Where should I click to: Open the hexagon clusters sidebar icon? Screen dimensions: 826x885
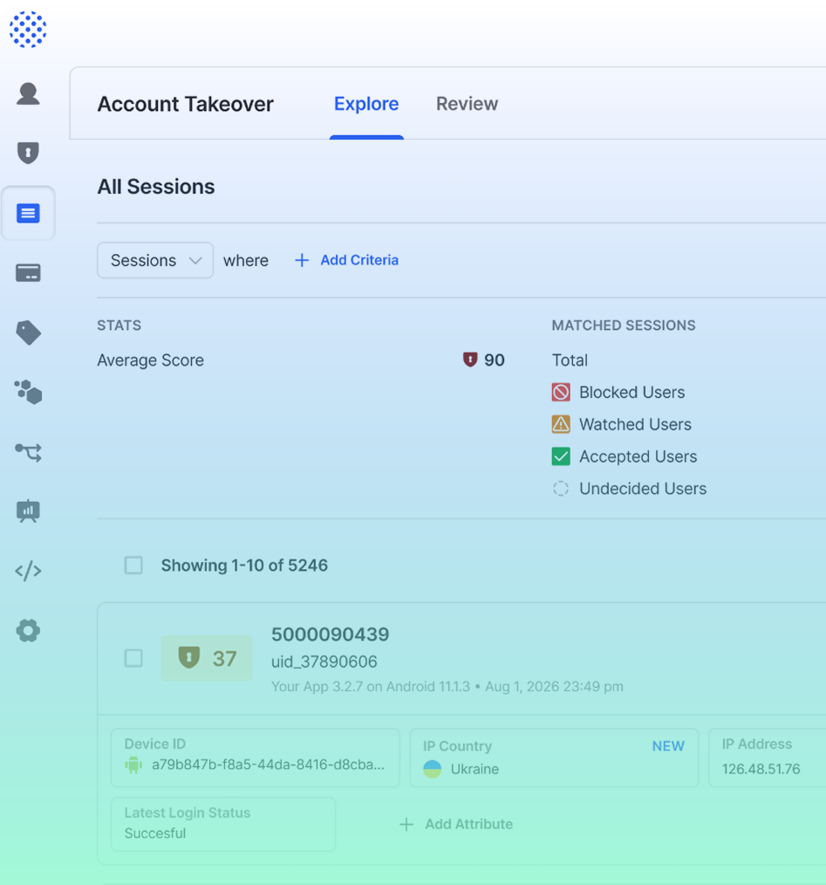pos(28,392)
